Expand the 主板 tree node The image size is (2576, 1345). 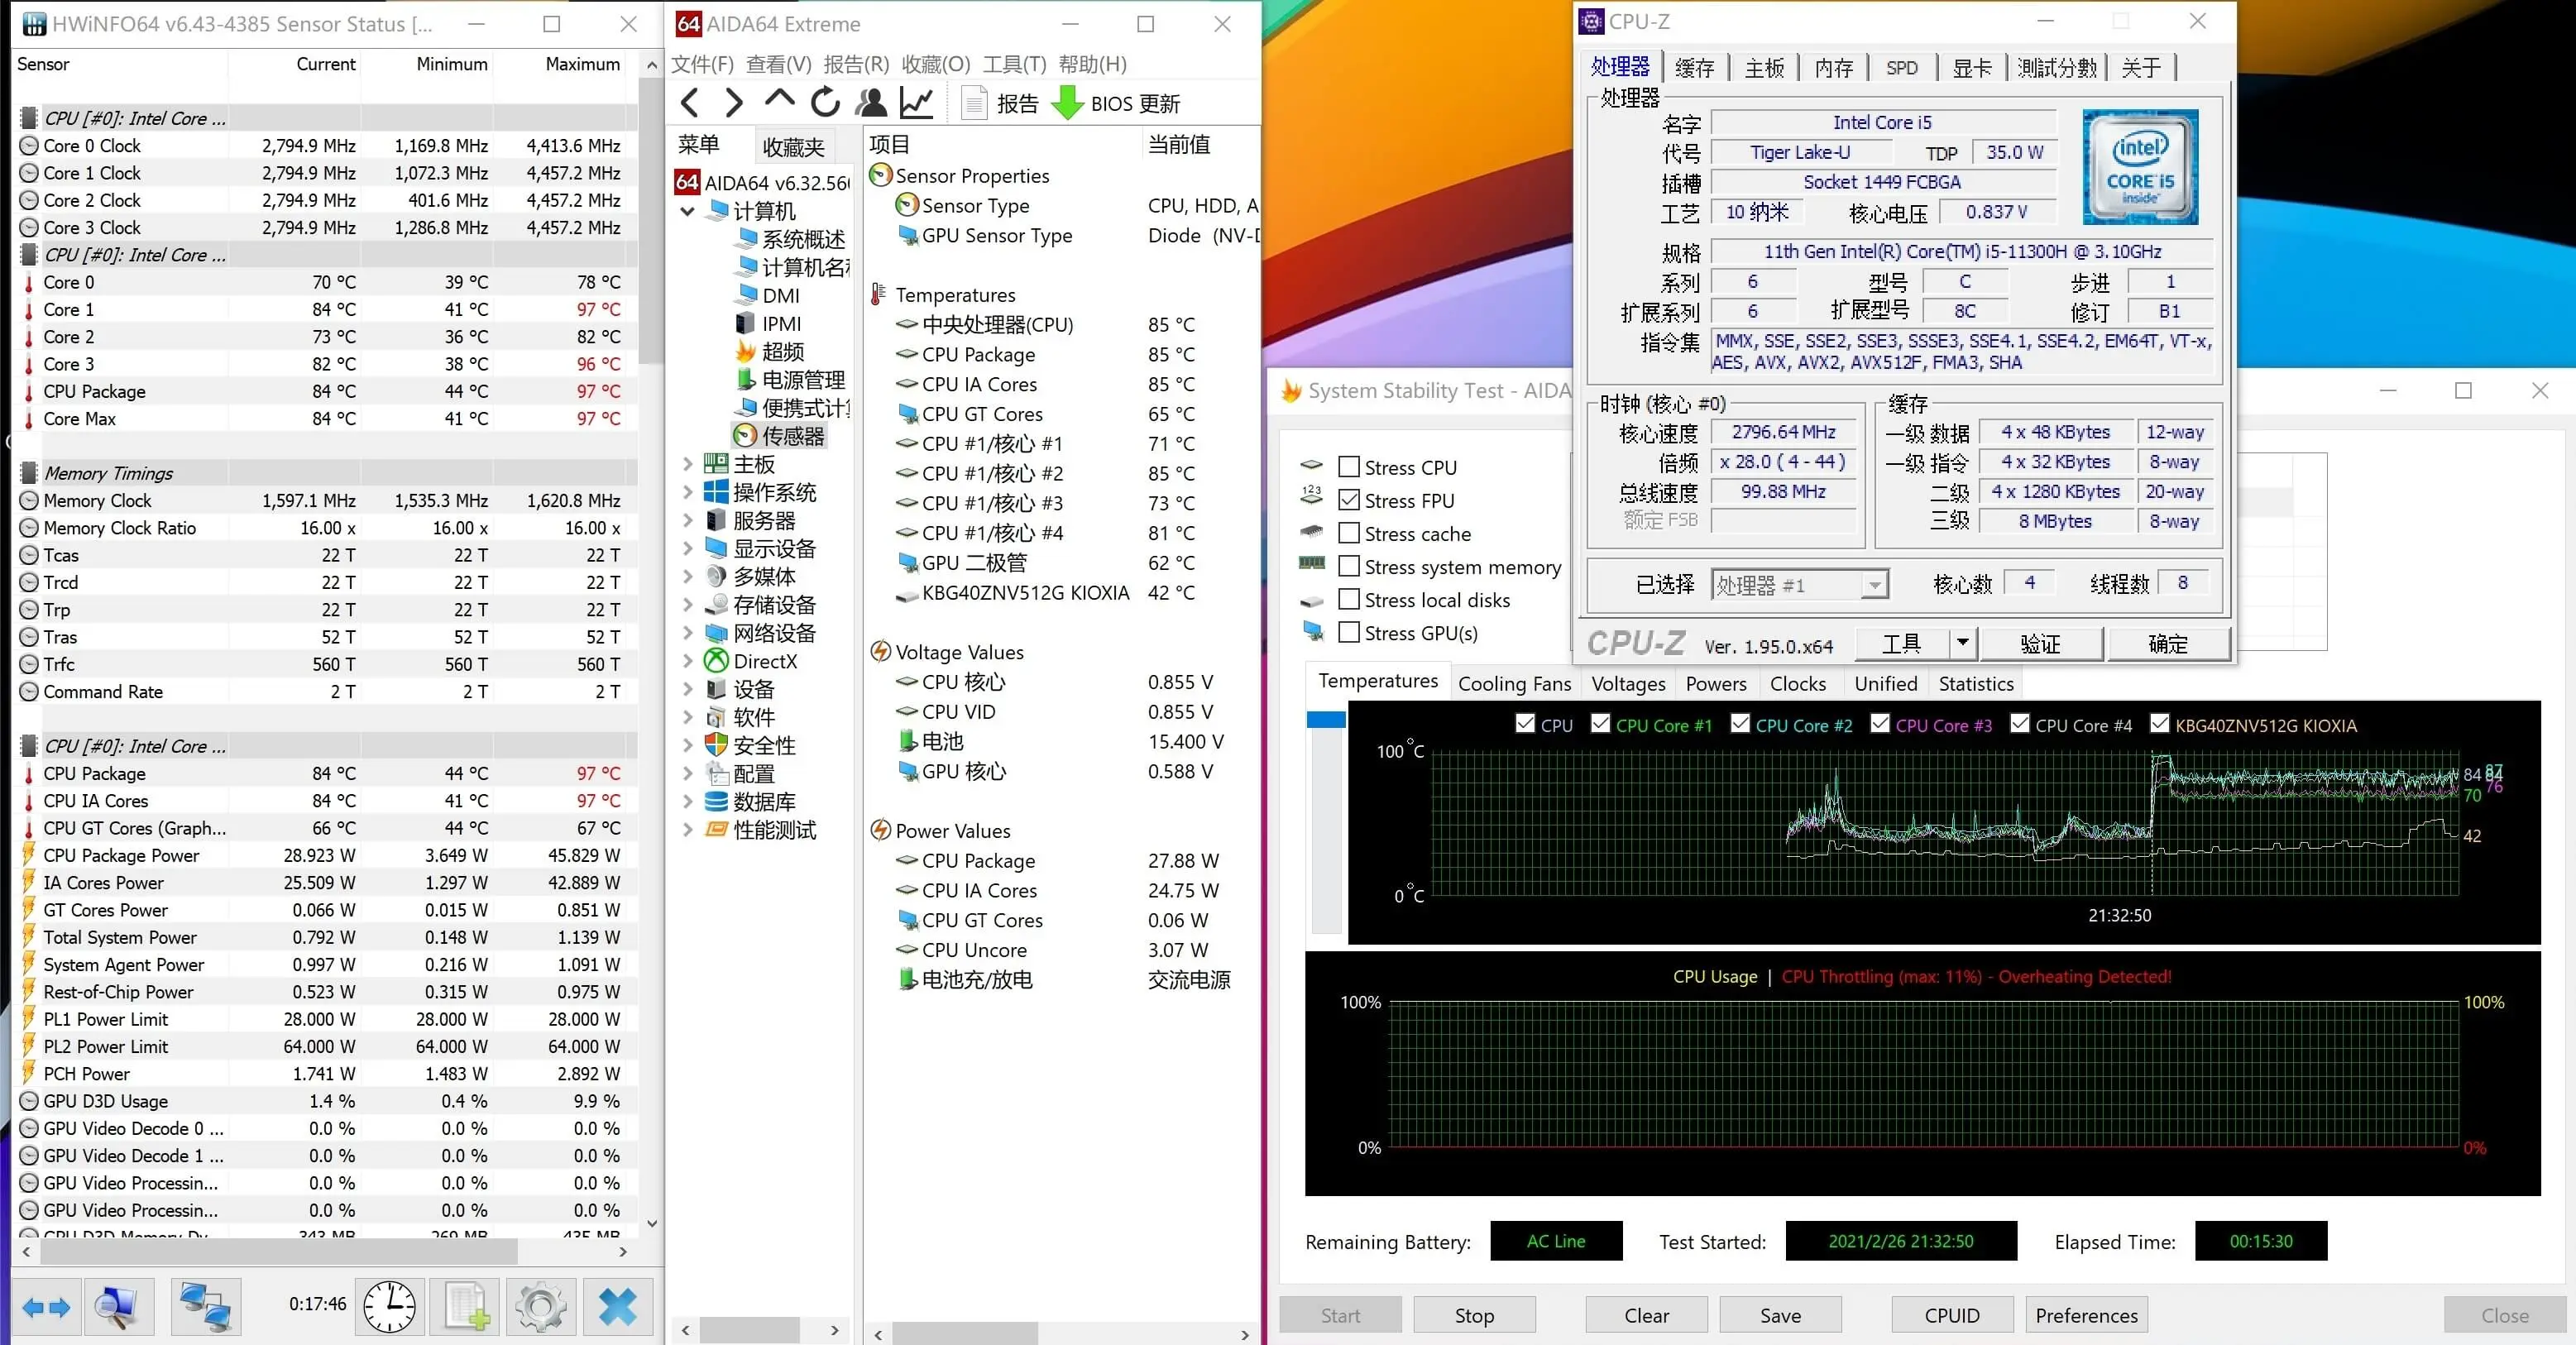point(688,464)
